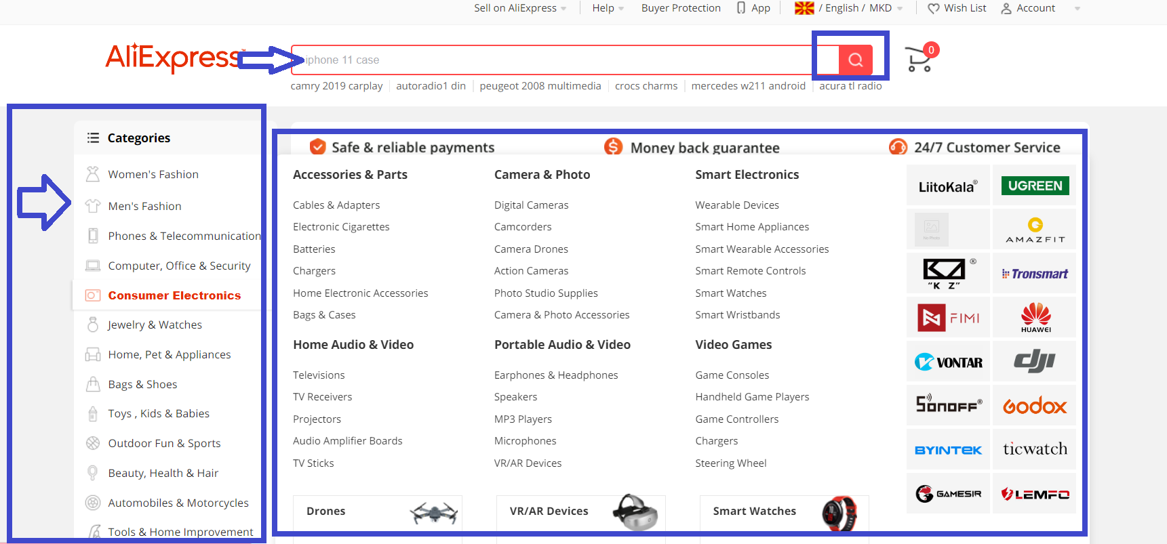This screenshot has height=544, width=1167.
Task: Click the Home, Pet & Appliances sofa icon
Action: coord(93,354)
